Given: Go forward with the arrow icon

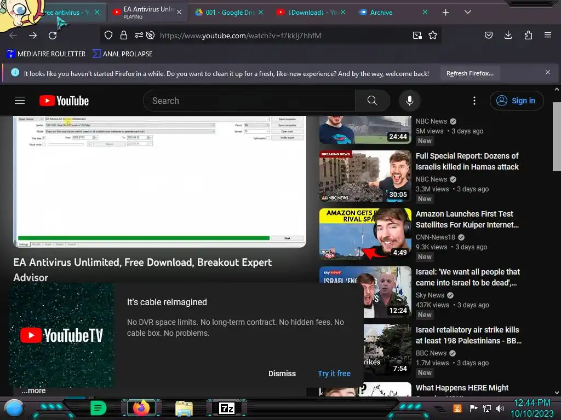Looking at the screenshot, I should tap(33, 36).
